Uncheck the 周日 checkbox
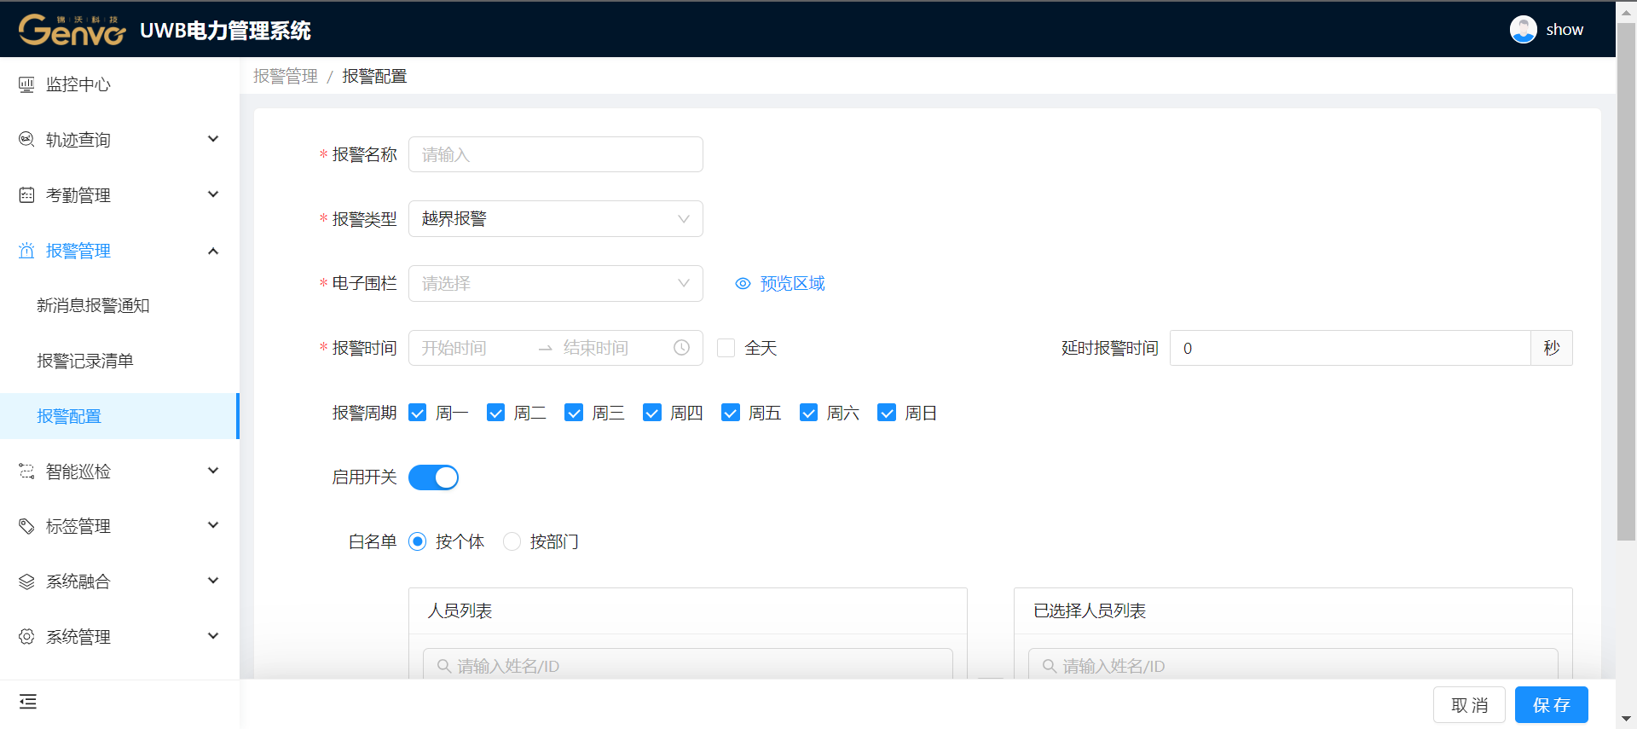 [x=887, y=413]
